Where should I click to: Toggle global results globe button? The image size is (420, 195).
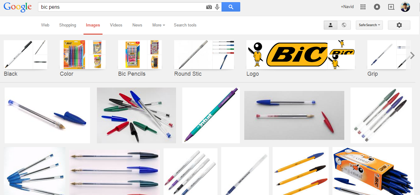[x=344, y=25]
